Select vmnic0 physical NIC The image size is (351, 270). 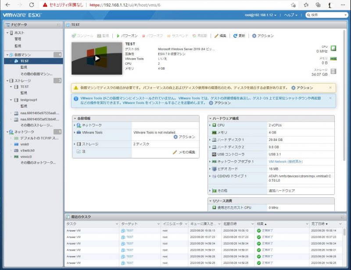(26, 157)
